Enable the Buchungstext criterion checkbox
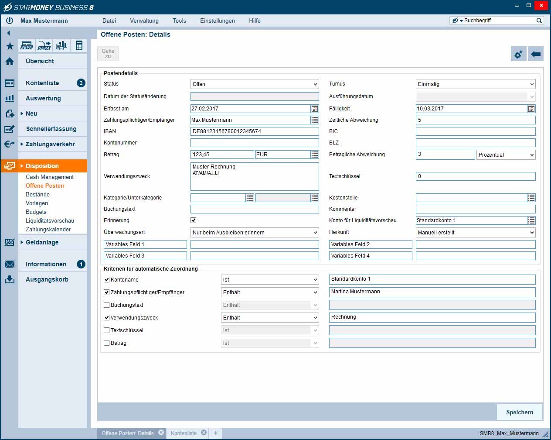The height and width of the screenshot is (440, 551). tap(107, 305)
